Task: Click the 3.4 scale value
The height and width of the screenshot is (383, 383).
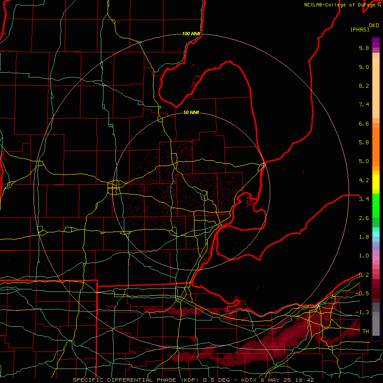Action: pyautogui.click(x=364, y=199)
